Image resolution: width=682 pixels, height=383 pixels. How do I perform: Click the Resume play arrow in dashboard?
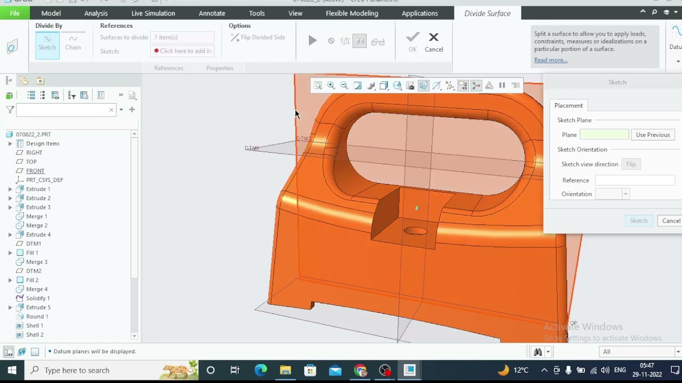[x=313, y=41]
